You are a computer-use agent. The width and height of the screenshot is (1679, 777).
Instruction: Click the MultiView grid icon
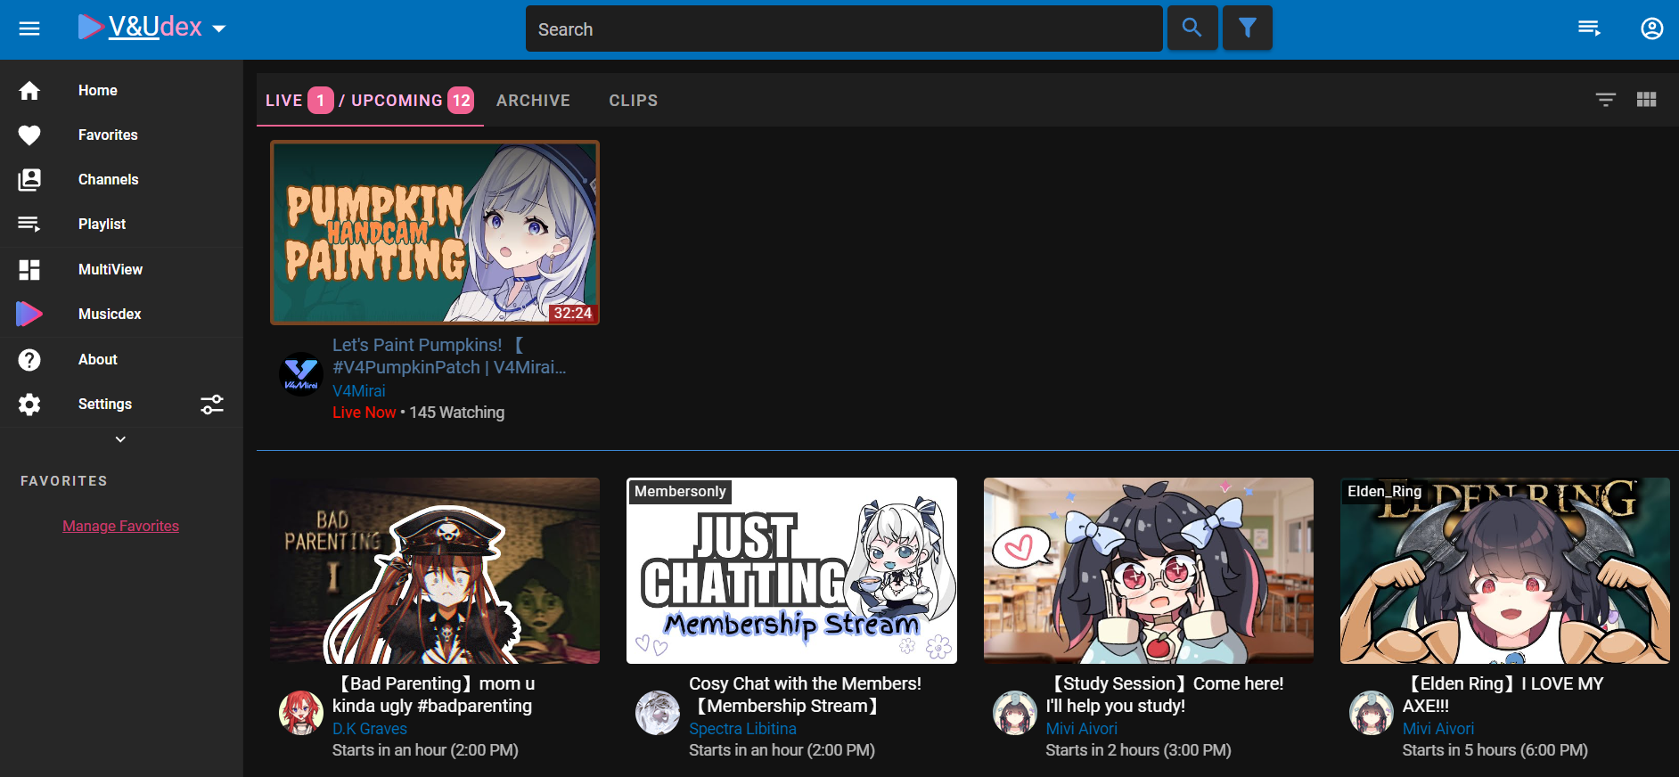click(29, 270)
